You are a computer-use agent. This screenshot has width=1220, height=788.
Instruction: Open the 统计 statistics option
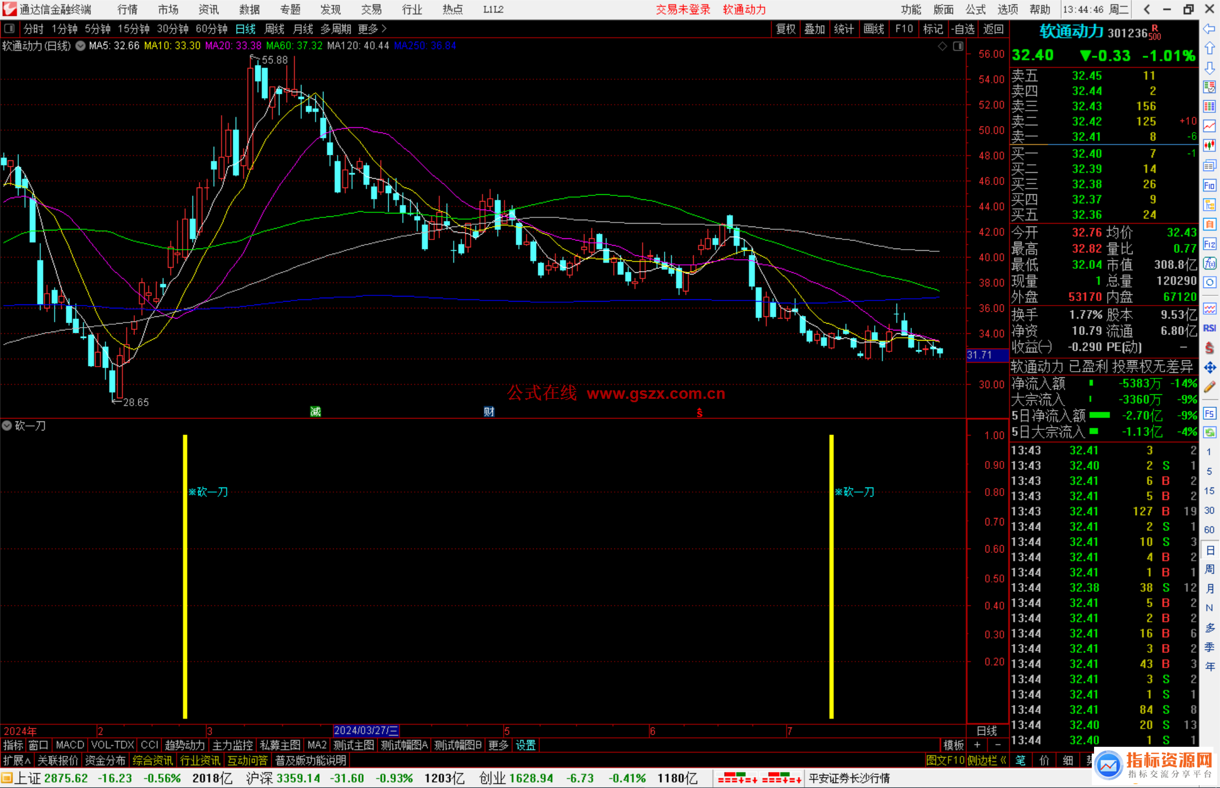pos(844,29)
